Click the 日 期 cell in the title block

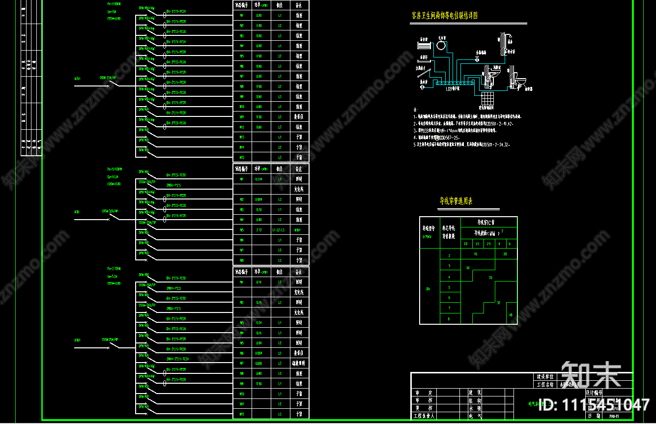(x=593, y=416)
